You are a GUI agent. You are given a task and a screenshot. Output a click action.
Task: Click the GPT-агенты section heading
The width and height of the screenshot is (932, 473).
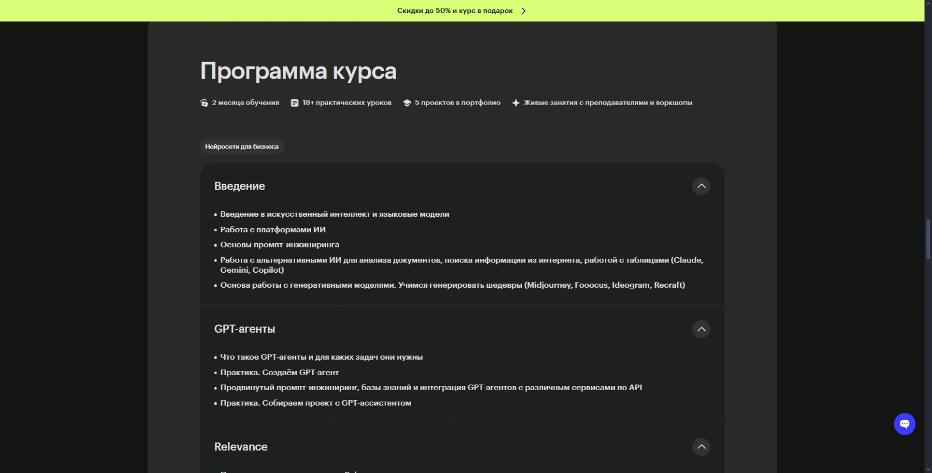[x=245, y=329]
